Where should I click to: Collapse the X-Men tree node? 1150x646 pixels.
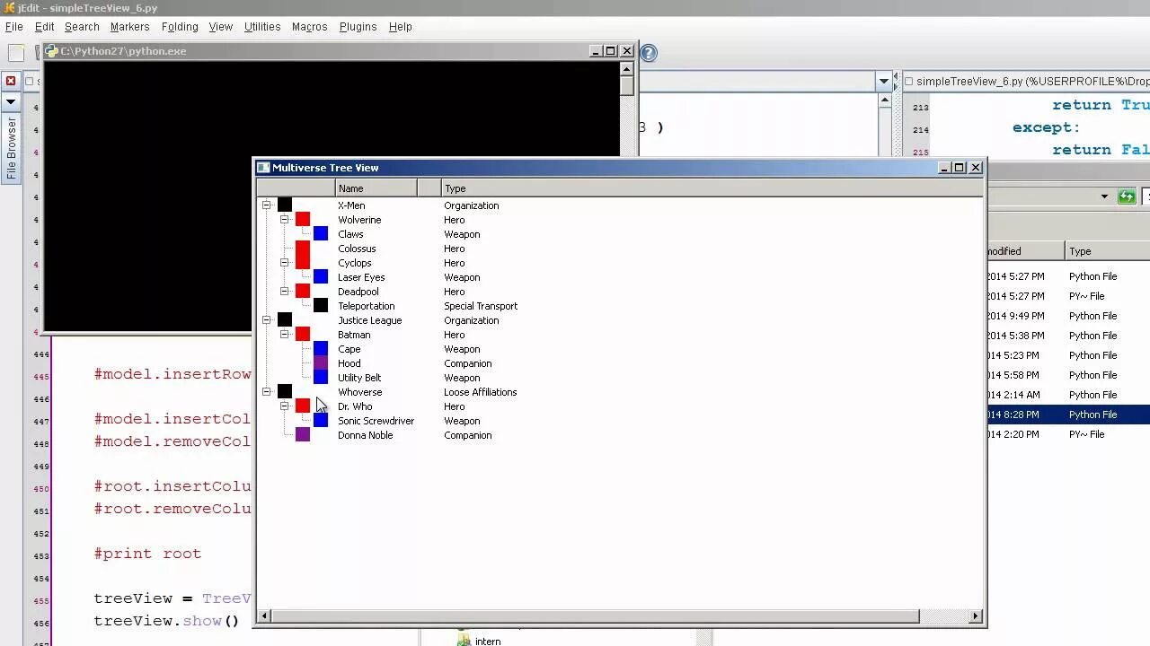point(267,205)
